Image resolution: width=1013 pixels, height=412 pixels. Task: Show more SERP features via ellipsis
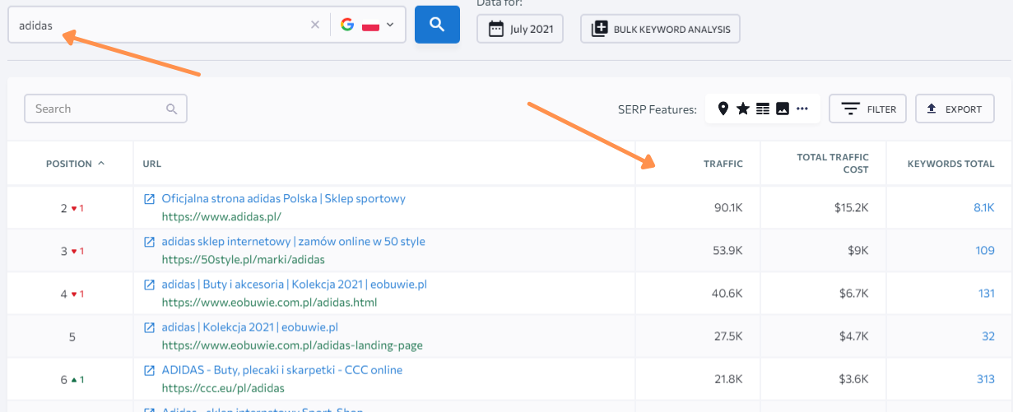(802, 109)
